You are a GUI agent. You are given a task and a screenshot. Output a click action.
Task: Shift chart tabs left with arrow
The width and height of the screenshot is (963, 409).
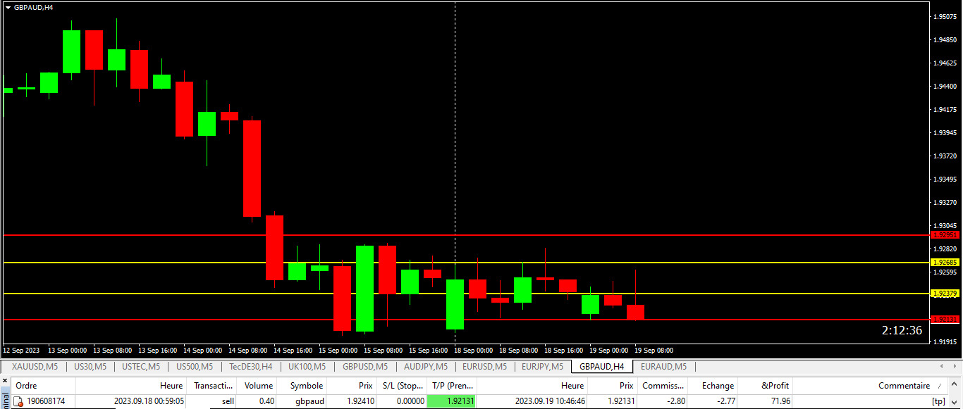point(942,367)
